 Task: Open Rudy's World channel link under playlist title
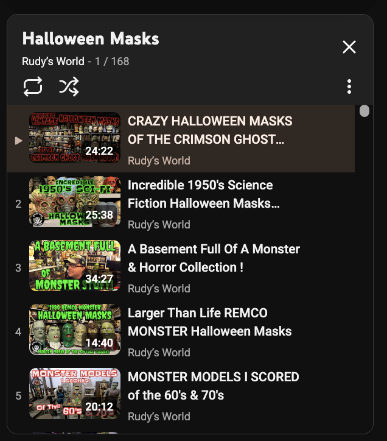53,62
